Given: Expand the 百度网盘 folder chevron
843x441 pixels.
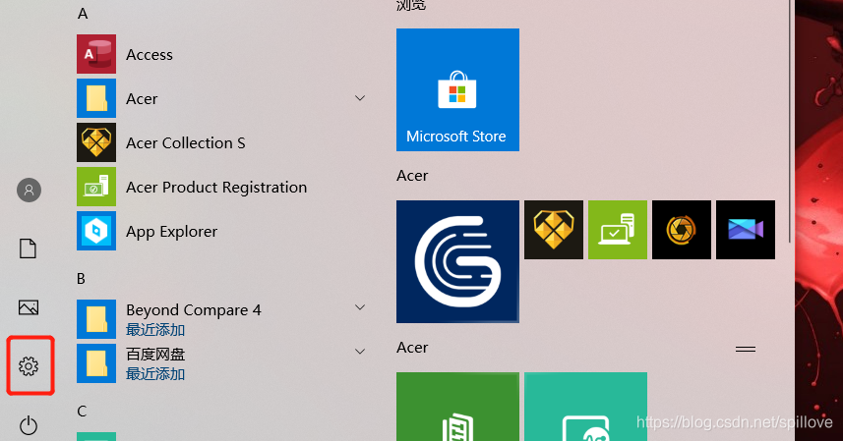Looking at the screenshot, I should point(360,352).
